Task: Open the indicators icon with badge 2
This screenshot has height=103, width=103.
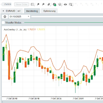Action: click(x=54, y=4)
